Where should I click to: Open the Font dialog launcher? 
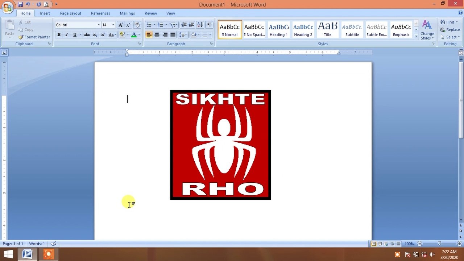[140, 44]
